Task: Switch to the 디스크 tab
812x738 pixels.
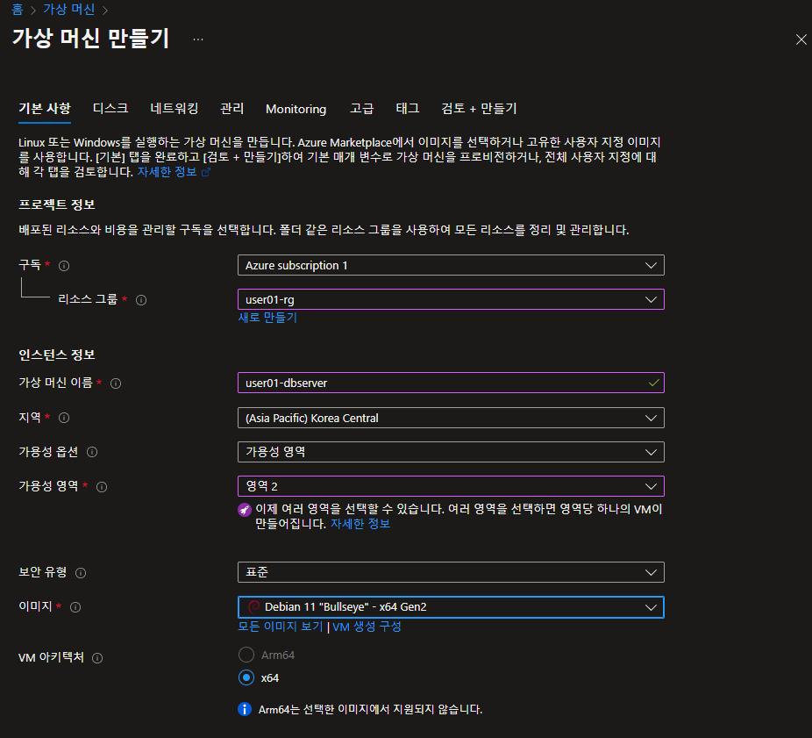Action: [110, 109]
